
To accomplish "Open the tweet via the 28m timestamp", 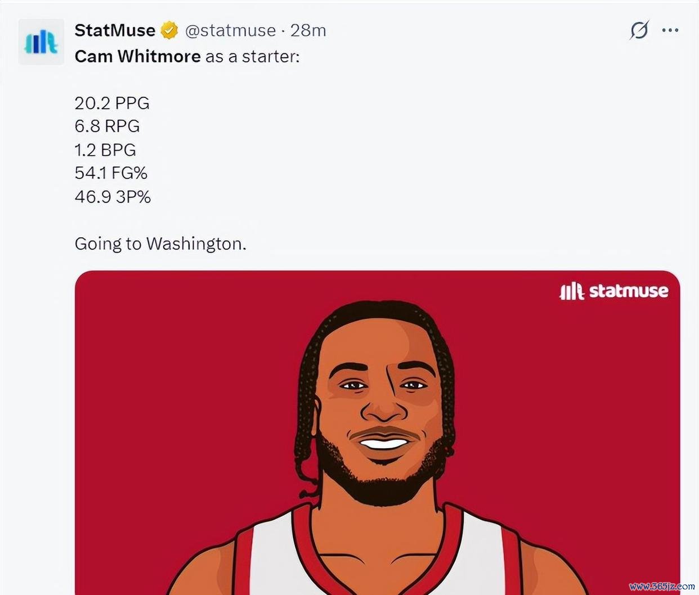I will (308, 30).
